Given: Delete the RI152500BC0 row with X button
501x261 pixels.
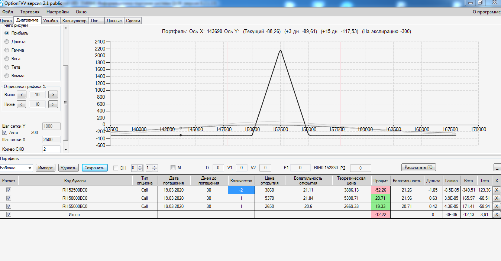Looking at the screenshot, I should (x=497, y=190).
